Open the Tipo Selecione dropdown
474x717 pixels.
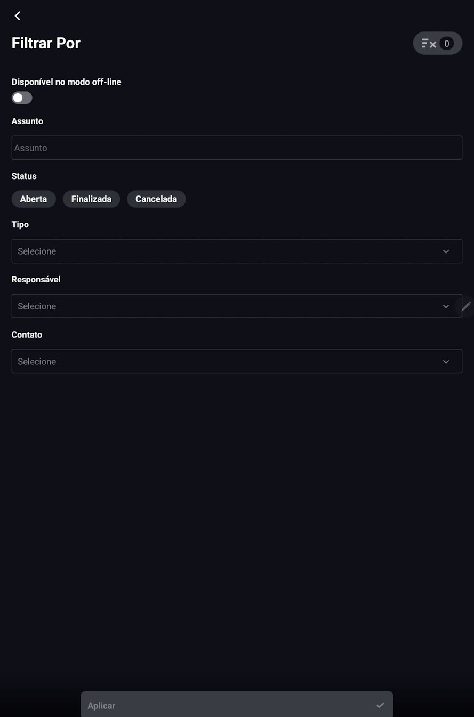point(237,251)
